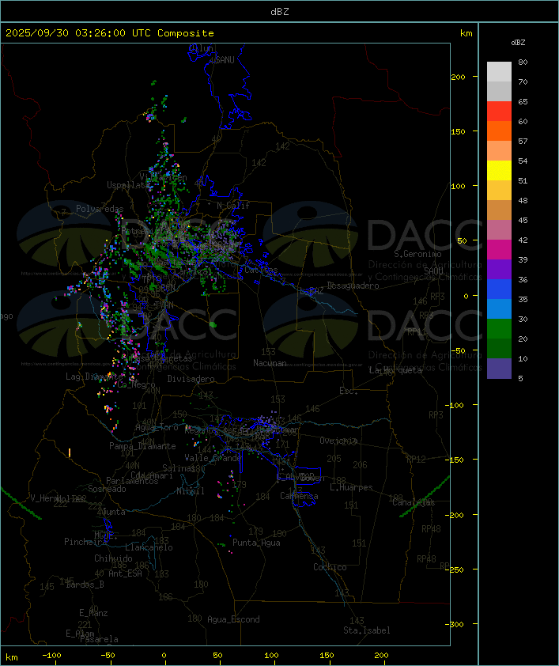The width and height of the screenshot is (559, 666).
Task: Click the word Composite in the header
Action: click(x=186, y=33)
